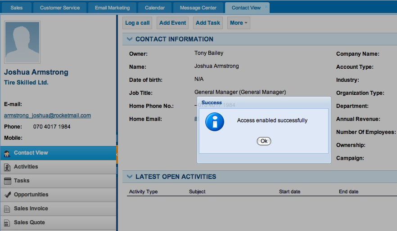Image resolution: width=397 pixels, height=231 pixels.
Task: Click the Opportunities checkmark icon
Action: point(8,195)
